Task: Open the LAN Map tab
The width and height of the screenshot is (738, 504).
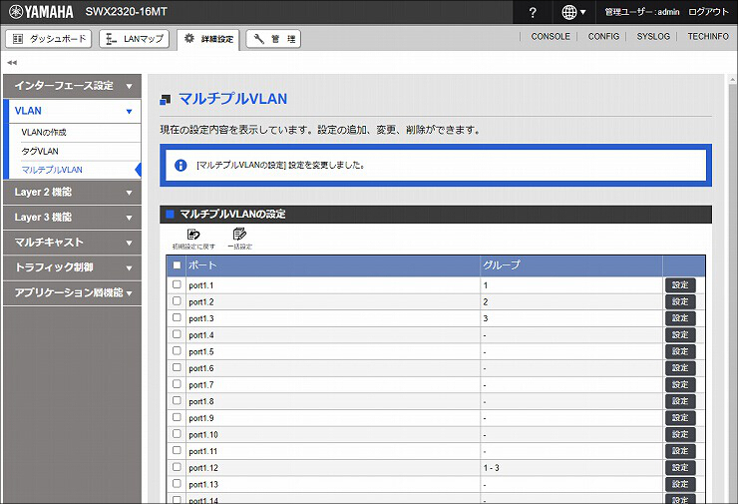Action: click(135, 39)
